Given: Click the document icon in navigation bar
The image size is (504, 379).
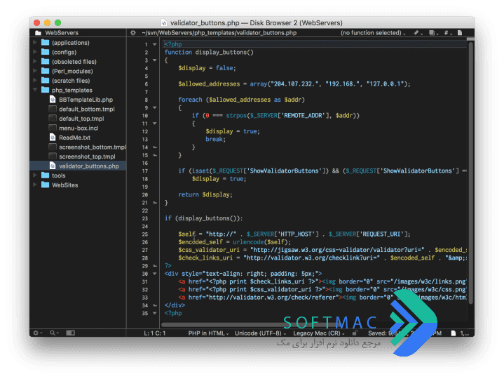Looking at the screenshot, I should (x=460, y=33).
